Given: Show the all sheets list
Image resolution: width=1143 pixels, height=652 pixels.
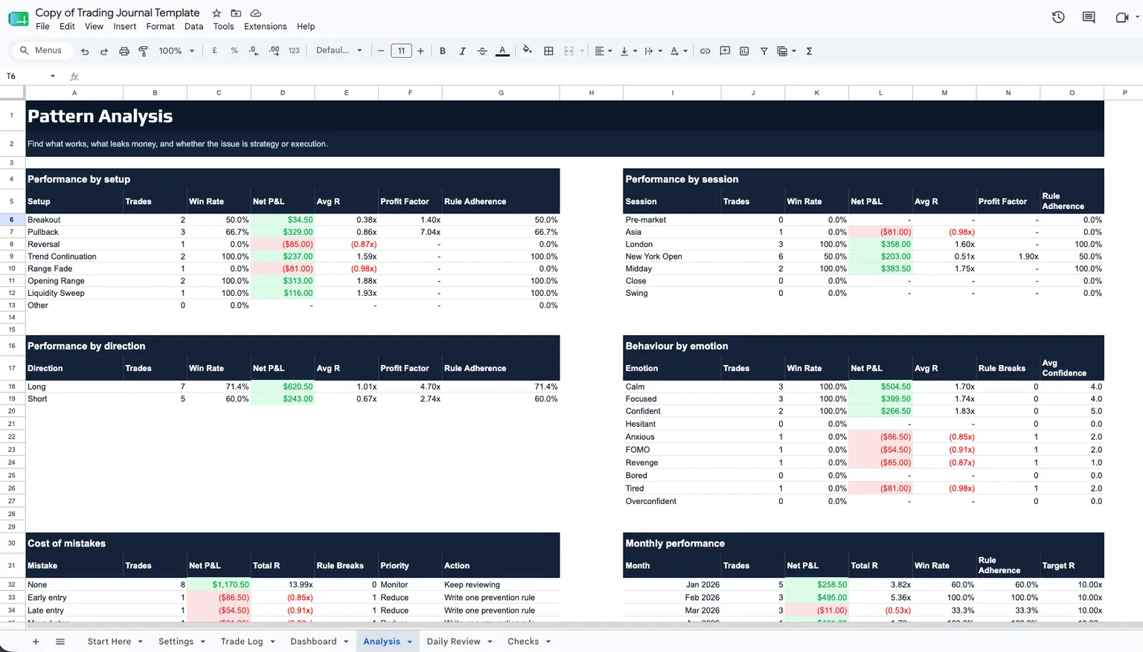Looking at the screenshot, I should tap(60, 642).
